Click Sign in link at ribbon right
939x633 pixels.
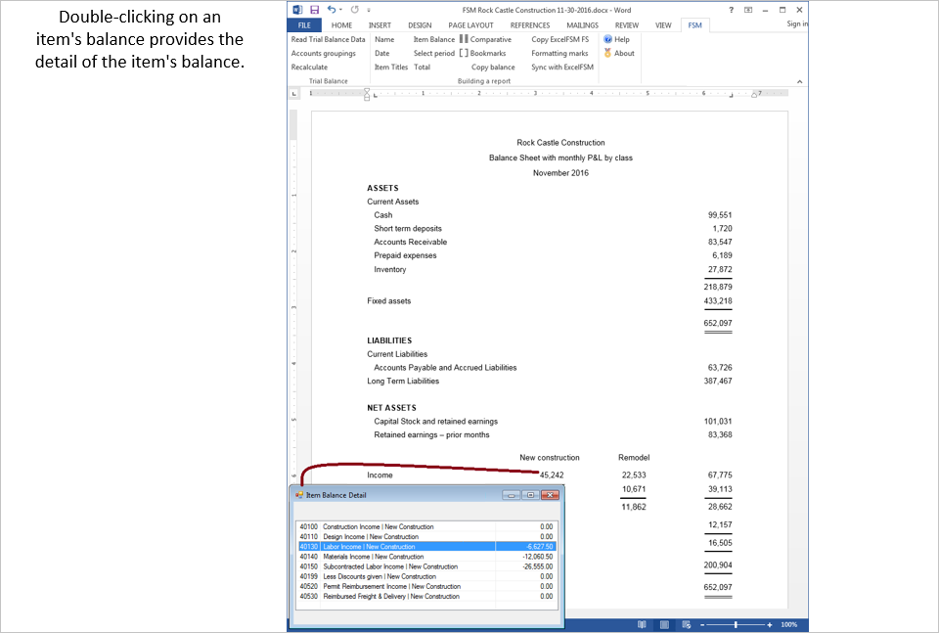point(797,23)
